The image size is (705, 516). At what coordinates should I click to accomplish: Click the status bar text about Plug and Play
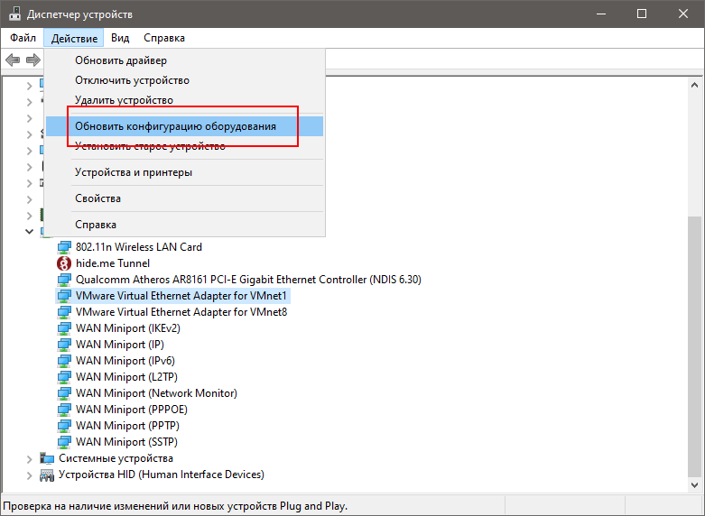pyautogui.click(x=175, y=506)
